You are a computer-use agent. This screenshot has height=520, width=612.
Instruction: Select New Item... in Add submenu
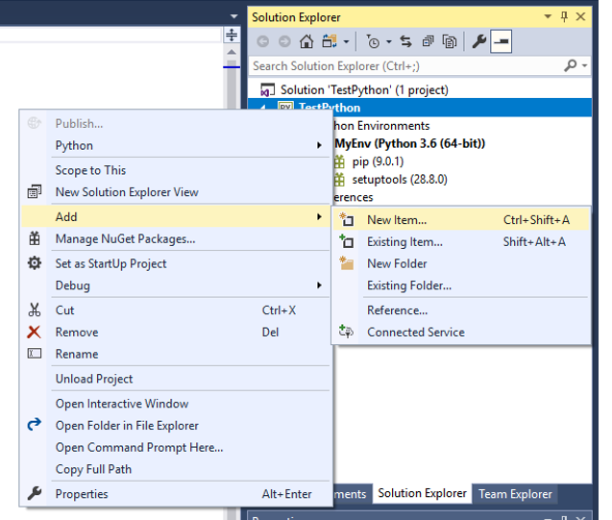point(461,220)
